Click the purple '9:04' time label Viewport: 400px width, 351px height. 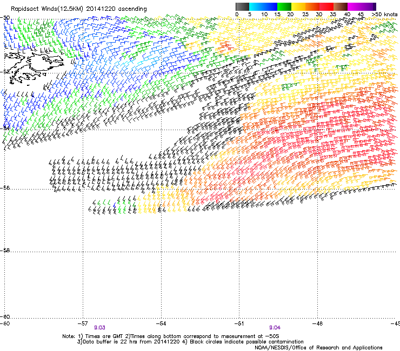pyautogui.click(x=275, y=328)
